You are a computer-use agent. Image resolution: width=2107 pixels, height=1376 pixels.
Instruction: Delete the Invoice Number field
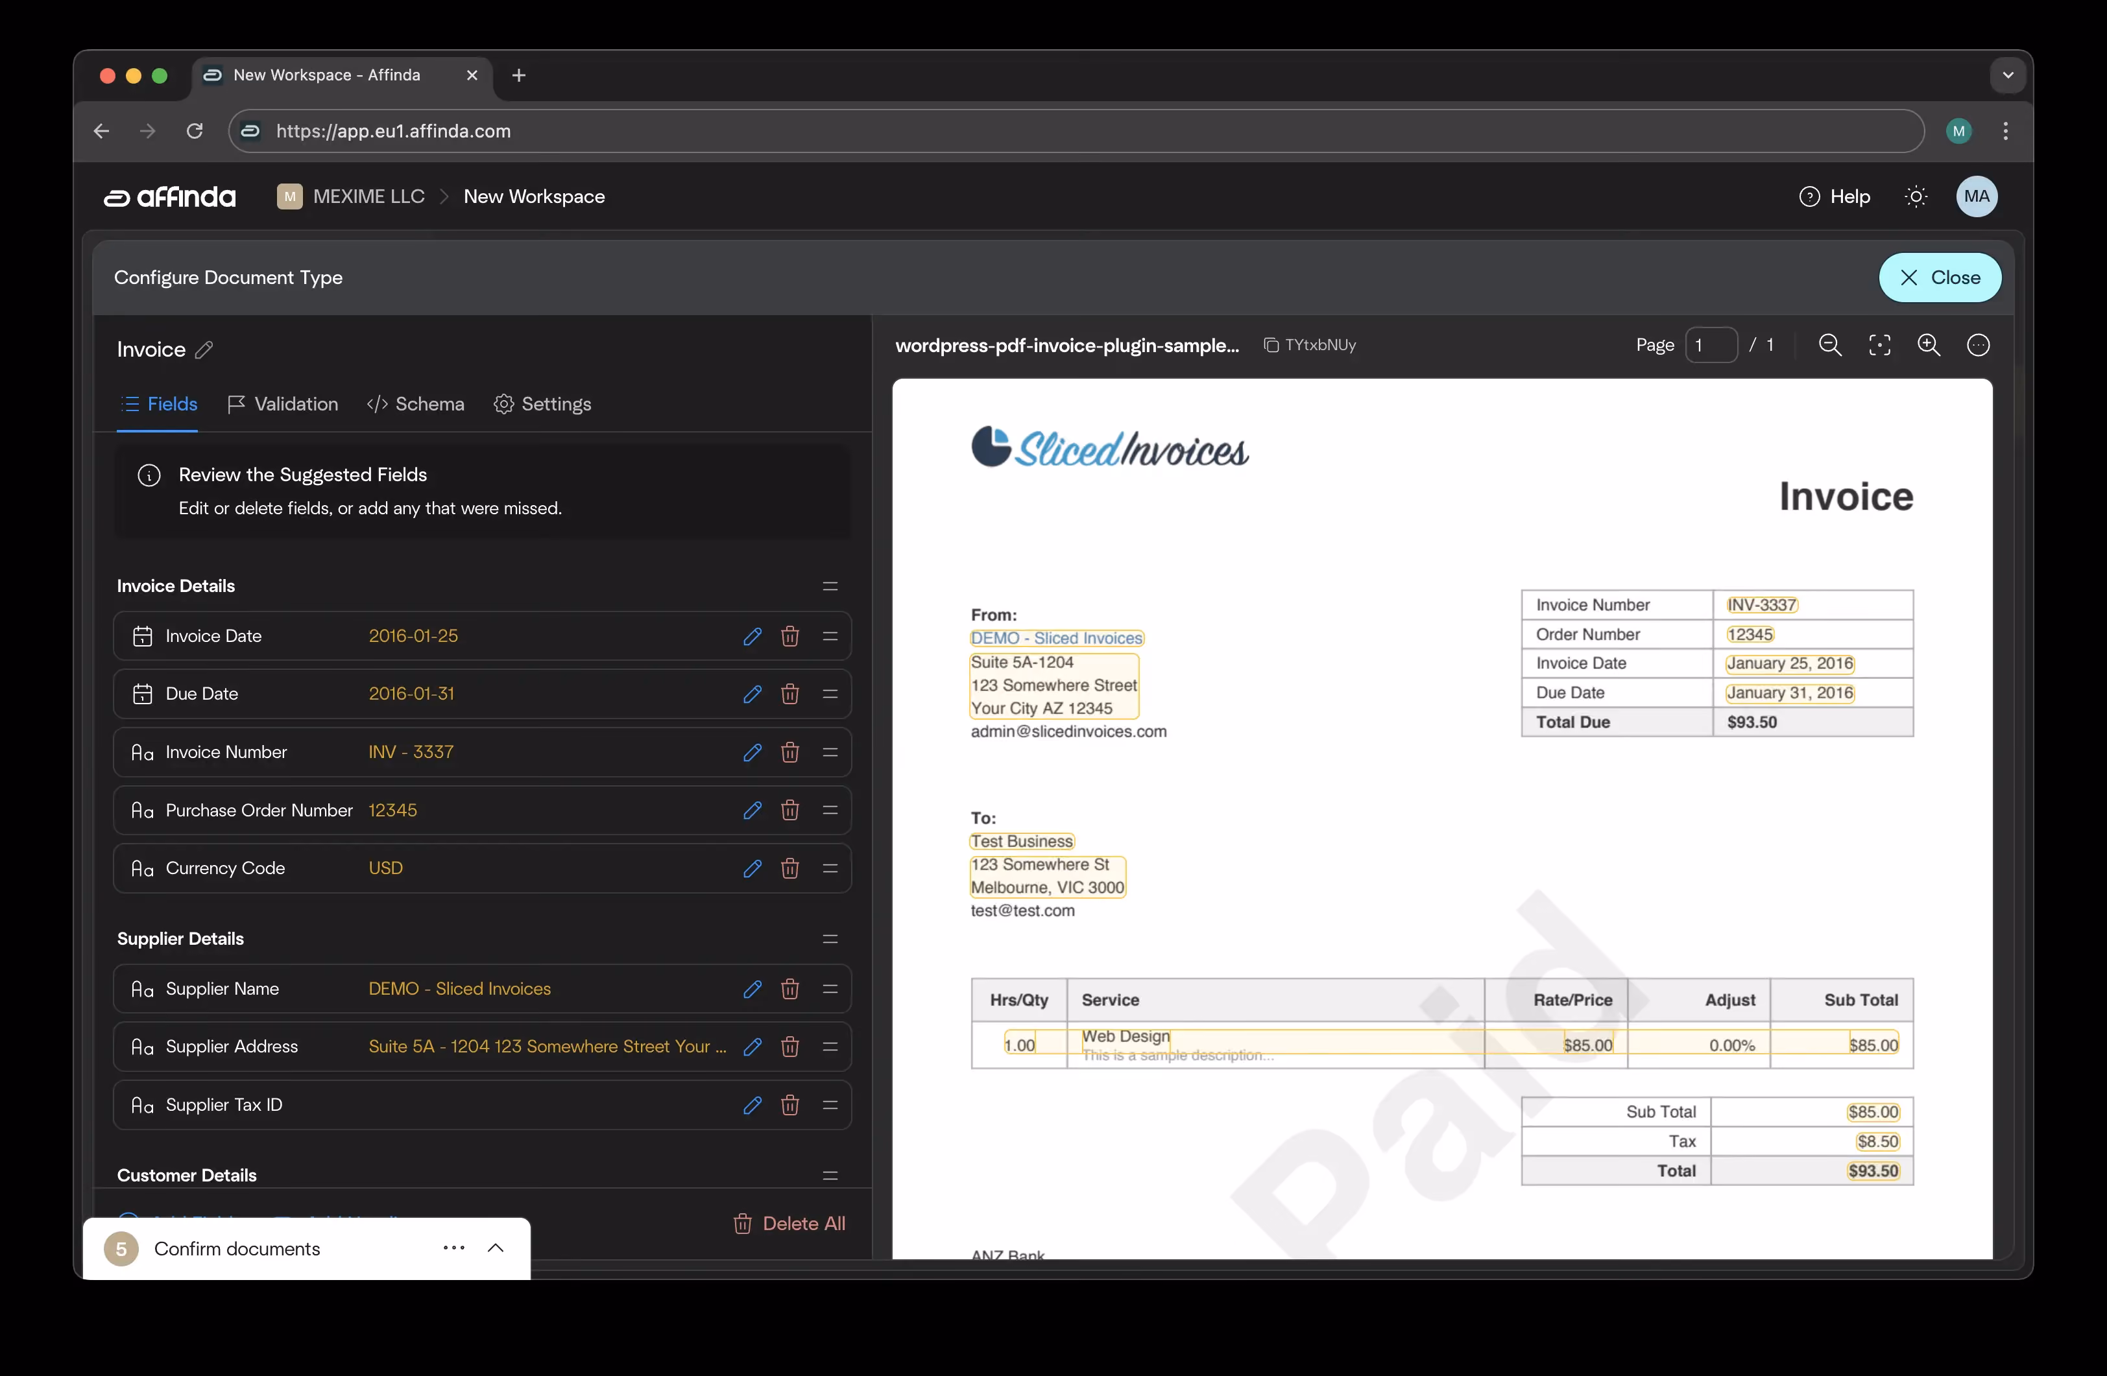tap(789, 752)
